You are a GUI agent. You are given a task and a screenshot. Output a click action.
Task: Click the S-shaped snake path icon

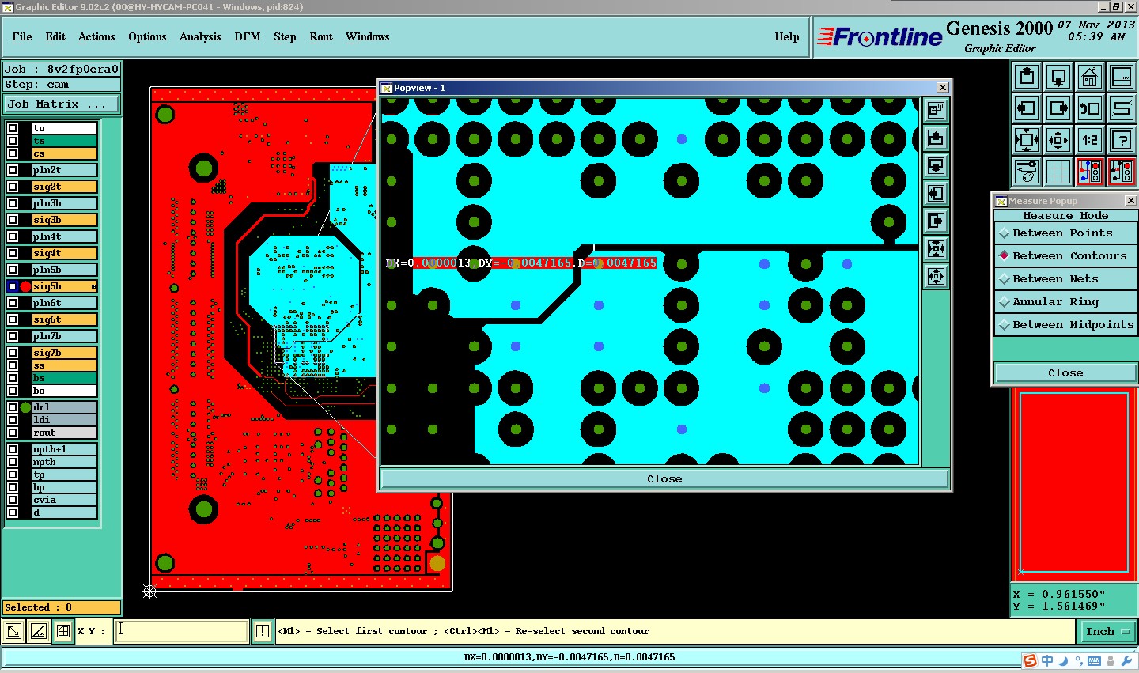tap(1122, 108)
